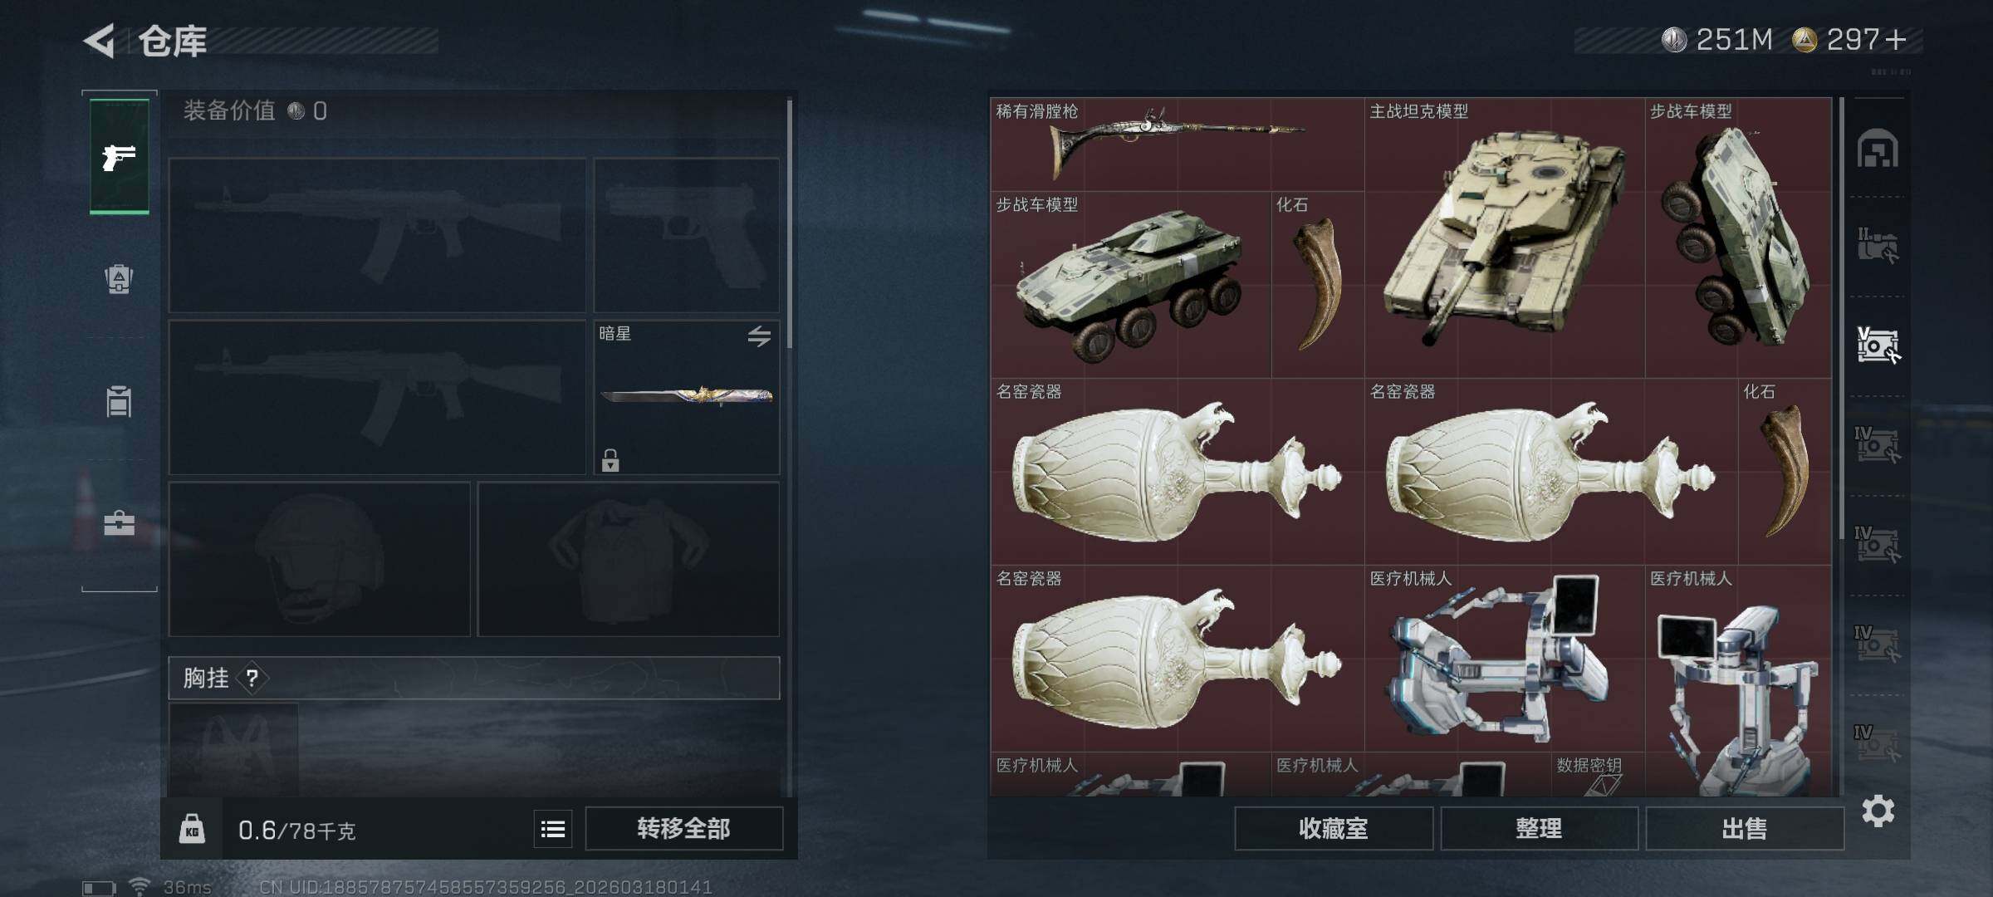The width and height of the screenshot is (1993, 897).
Task: Click the swap arrows on 暗星 knife slot
Action: [x=759, y=336]
